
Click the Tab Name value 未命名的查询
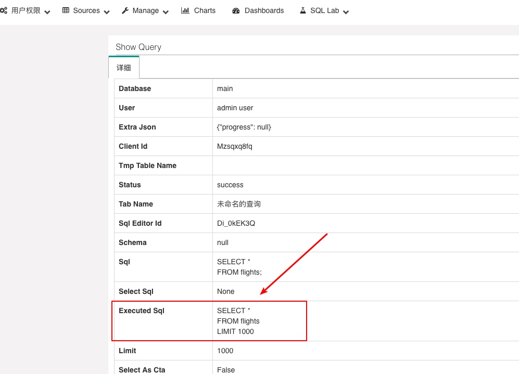click(x=238, y=204)
